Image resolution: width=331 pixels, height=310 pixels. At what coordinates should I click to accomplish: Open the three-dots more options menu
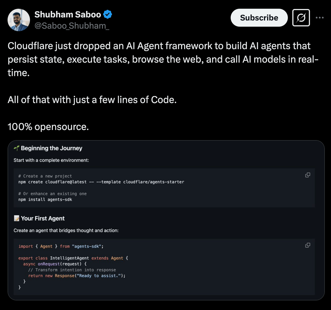[x=320, y=18]
